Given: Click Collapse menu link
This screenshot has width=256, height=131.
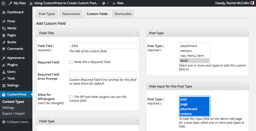Looking at the screenshot, I should 17,122.
